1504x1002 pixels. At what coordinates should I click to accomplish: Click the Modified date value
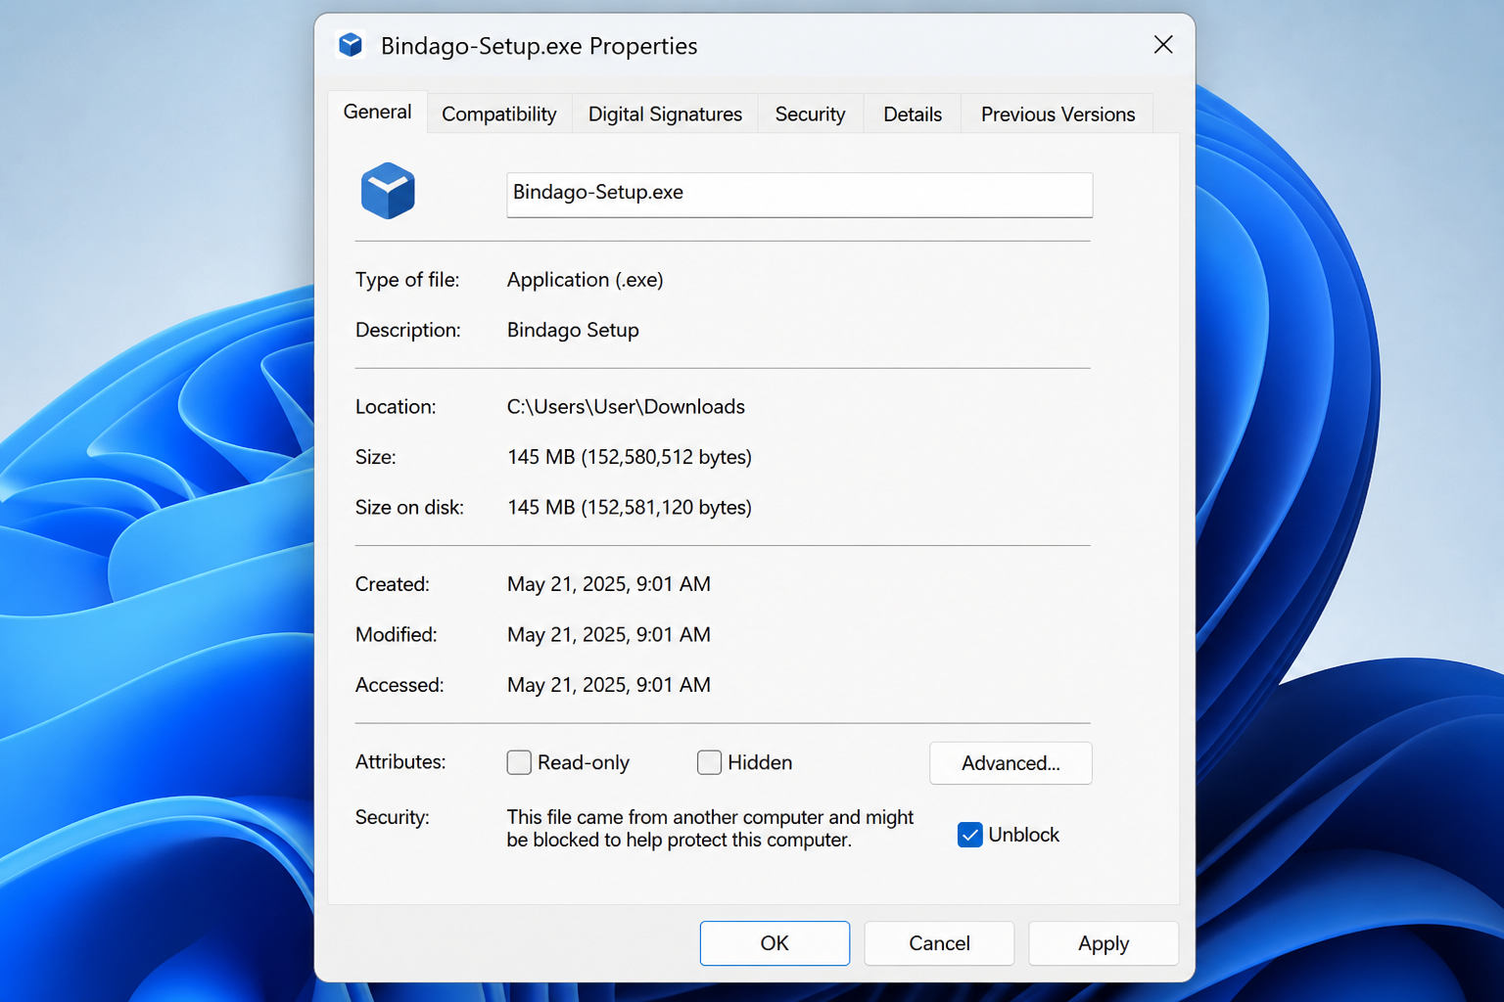[x=609, y=635]
